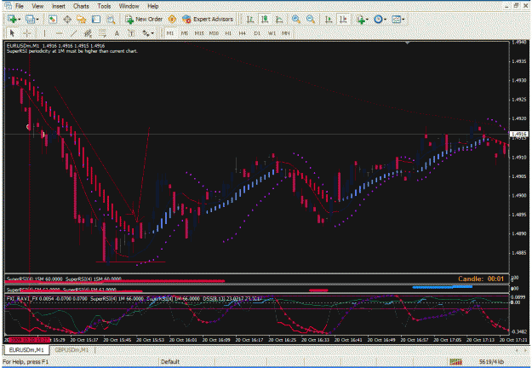532x368 pixels.
Task: Click the New Order button
Action: point(144,20)
